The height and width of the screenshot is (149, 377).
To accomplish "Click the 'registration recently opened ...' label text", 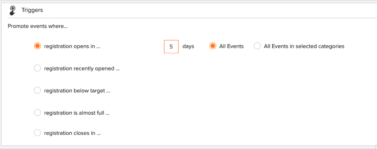I will click(x=82, y=68).
